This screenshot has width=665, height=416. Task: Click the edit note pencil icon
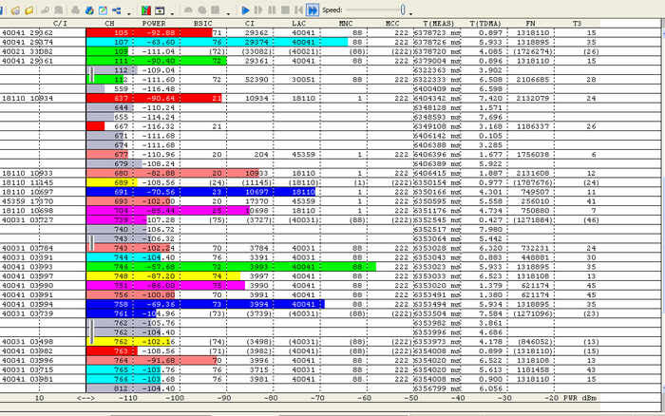coord(103,10)
